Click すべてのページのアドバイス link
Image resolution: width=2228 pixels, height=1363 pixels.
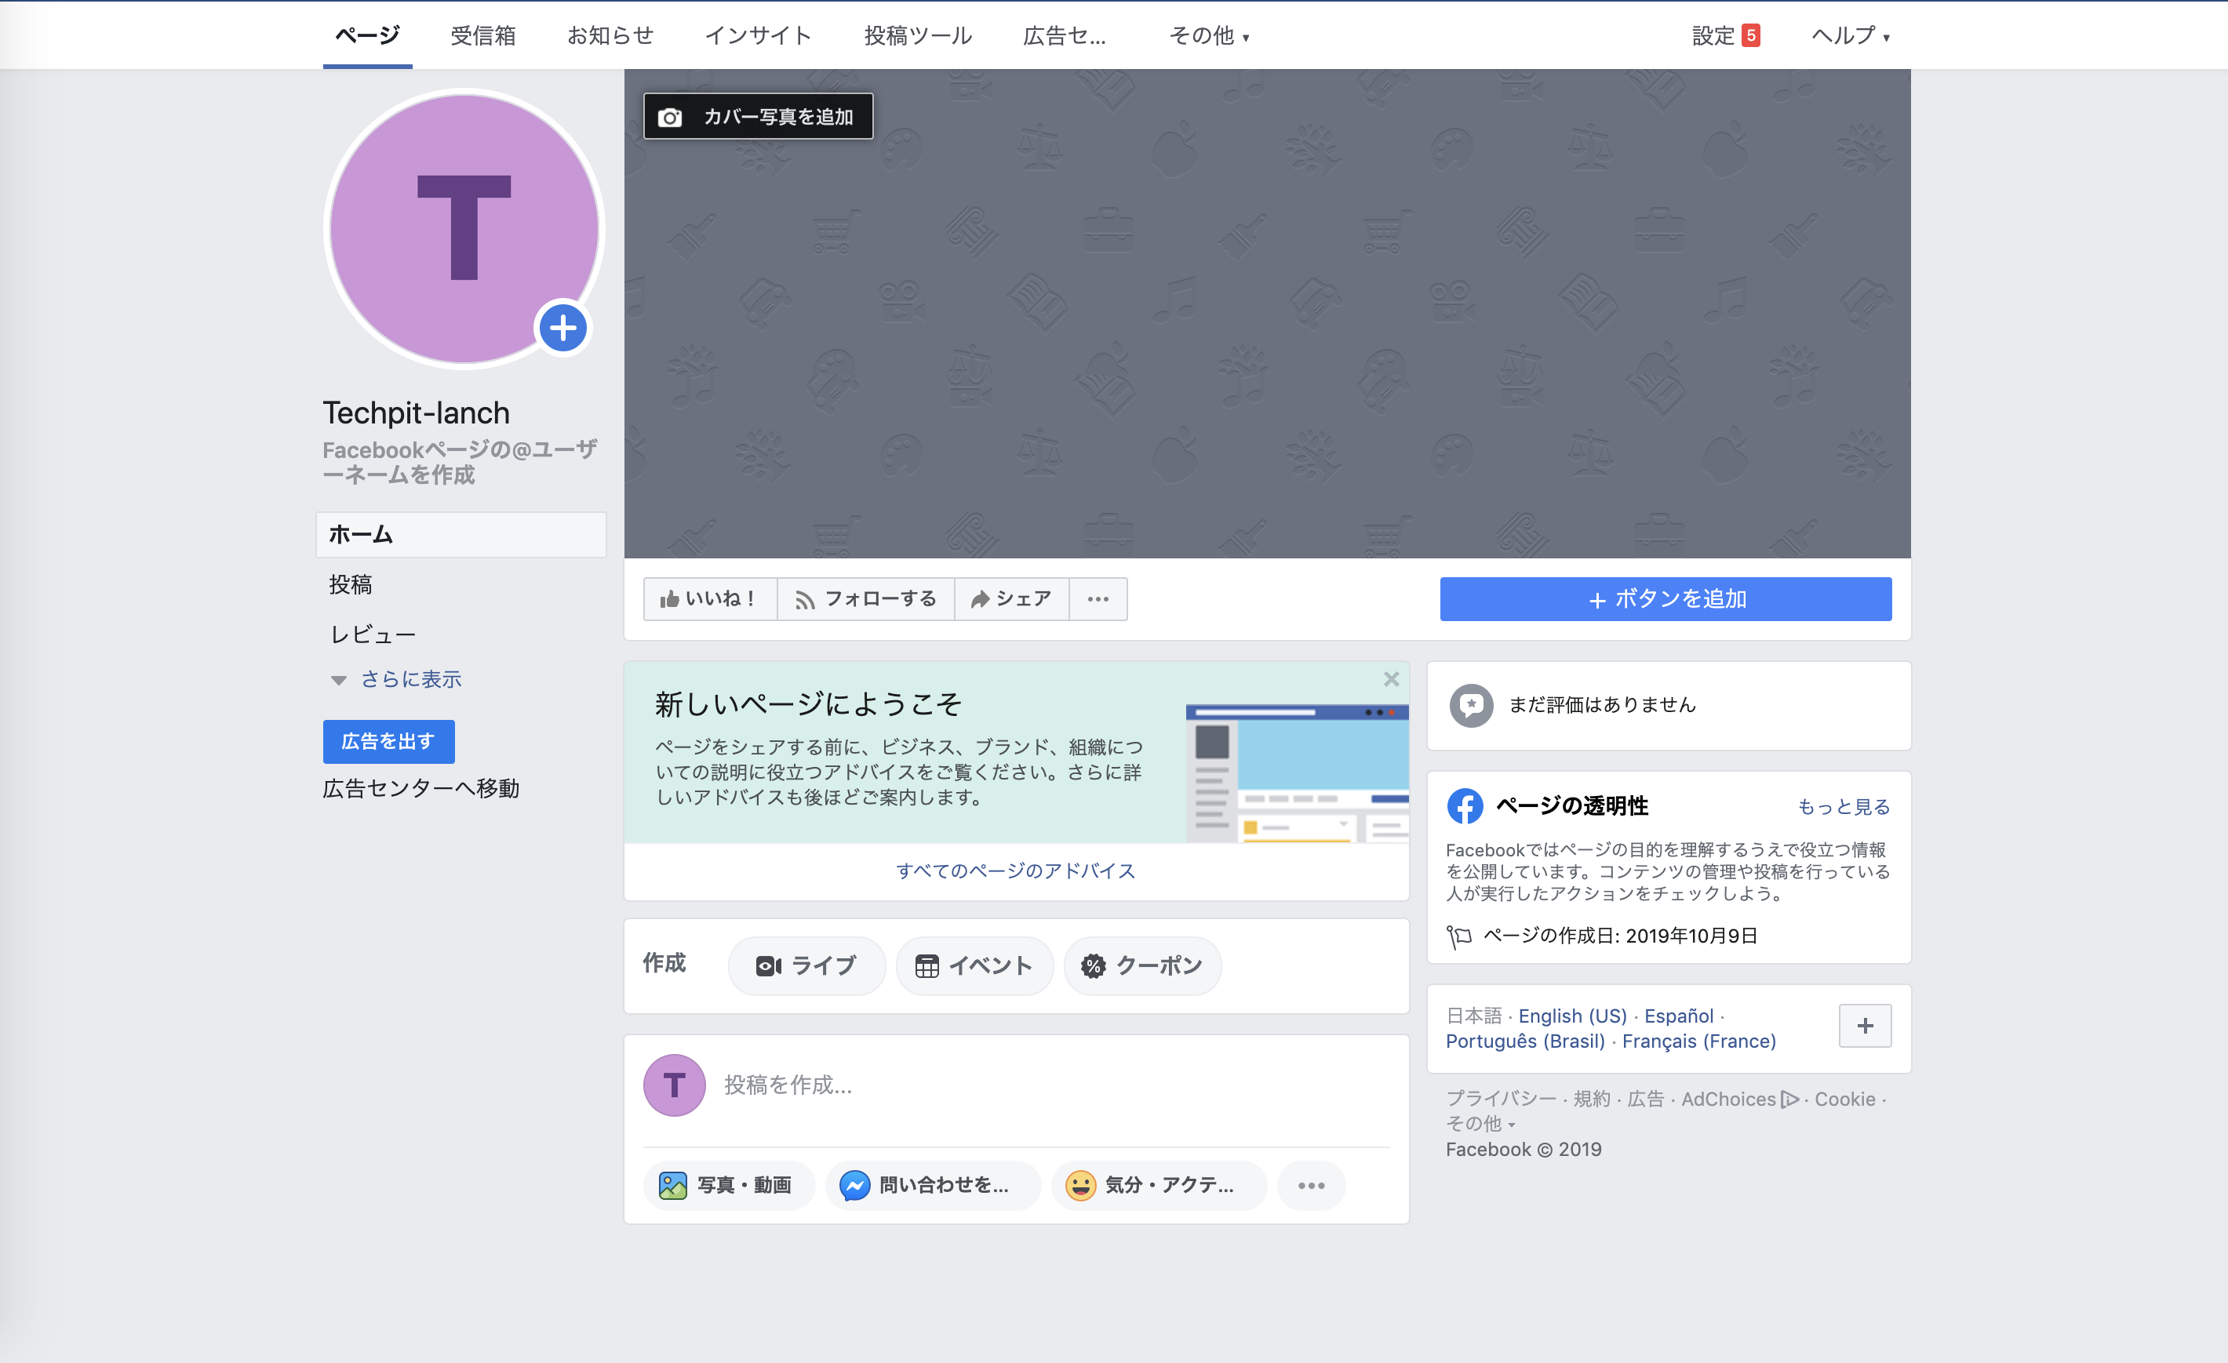tap(1015, 871)
